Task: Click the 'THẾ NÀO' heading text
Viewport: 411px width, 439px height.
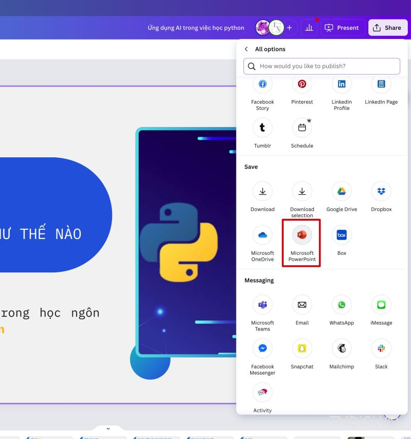Action: click(51, 233)
